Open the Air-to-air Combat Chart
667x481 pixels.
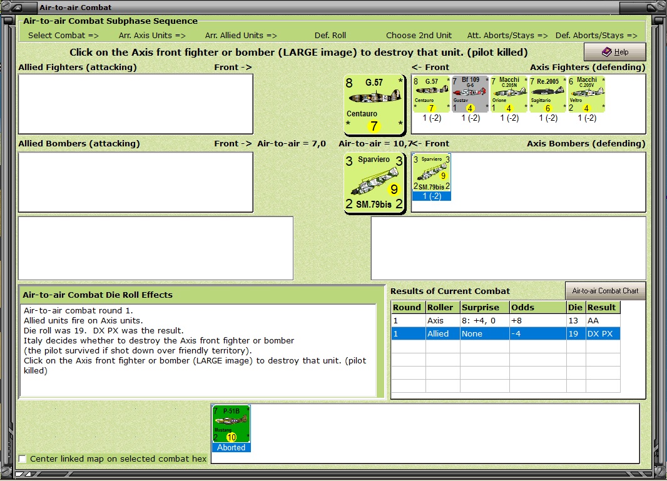click(605, 291)
